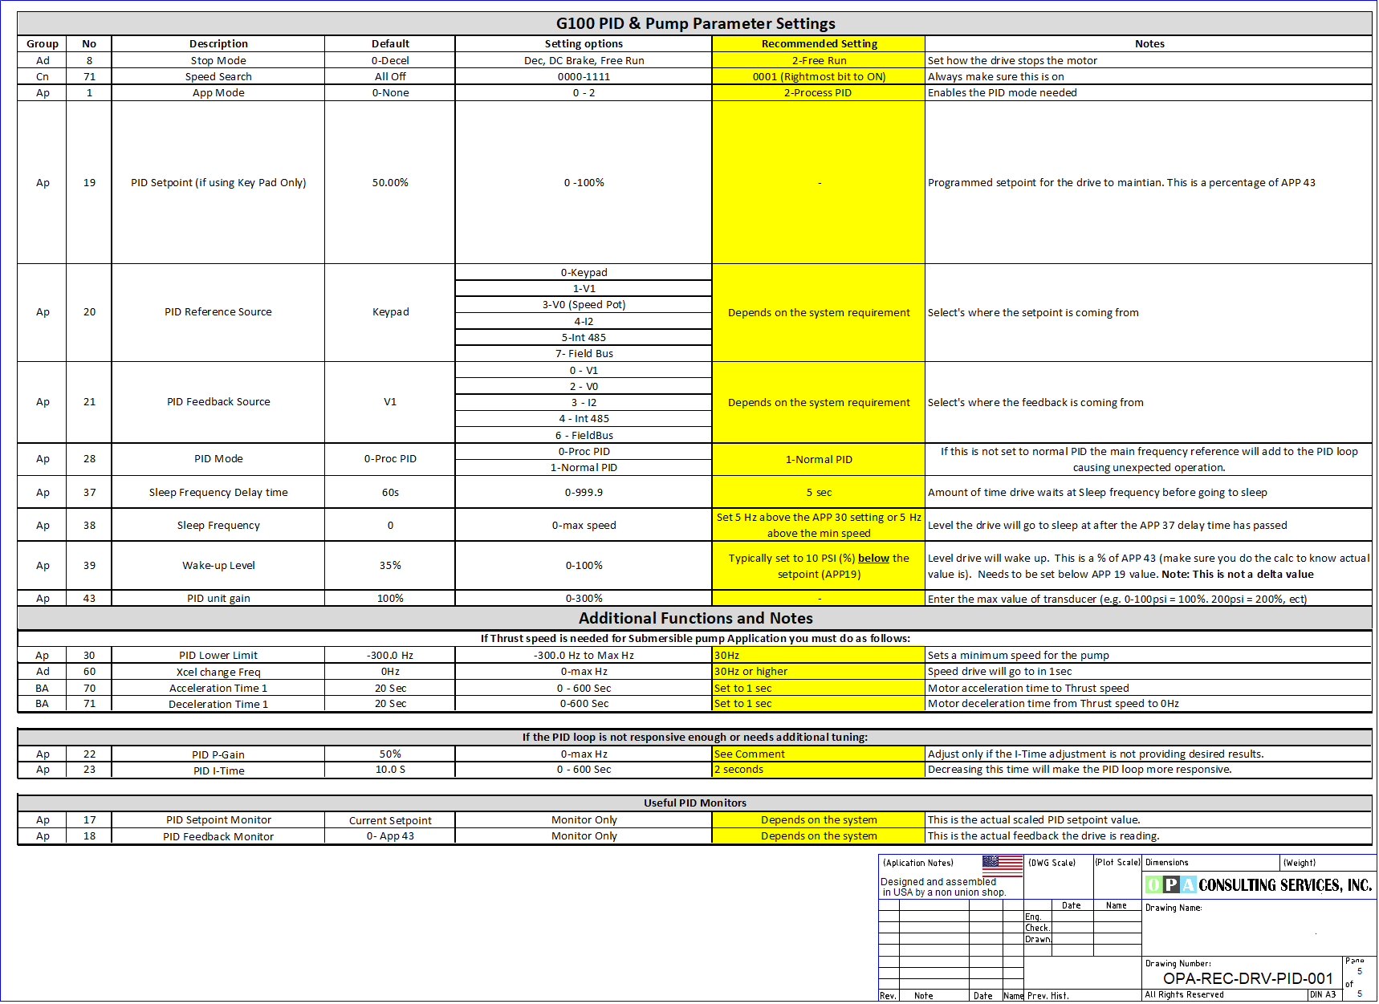Click the empty Drawing Name field

pos(1258,931)
